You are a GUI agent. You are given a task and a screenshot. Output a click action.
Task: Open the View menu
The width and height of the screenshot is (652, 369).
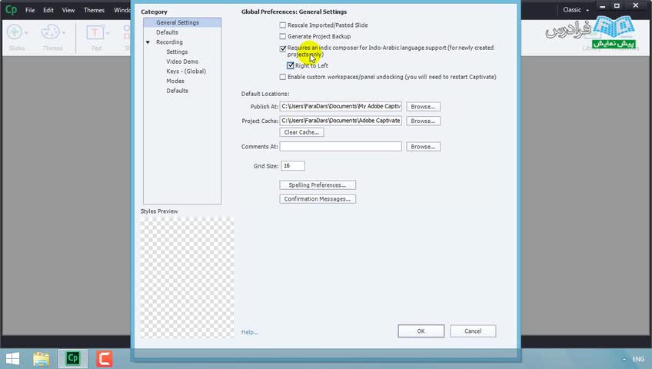coord(68,10)
